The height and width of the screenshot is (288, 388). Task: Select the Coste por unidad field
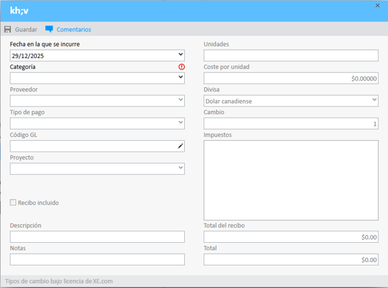point(291,78)
